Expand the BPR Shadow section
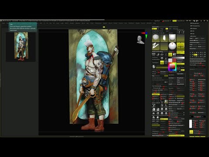 pyautogui.click(x=194, y=28)
